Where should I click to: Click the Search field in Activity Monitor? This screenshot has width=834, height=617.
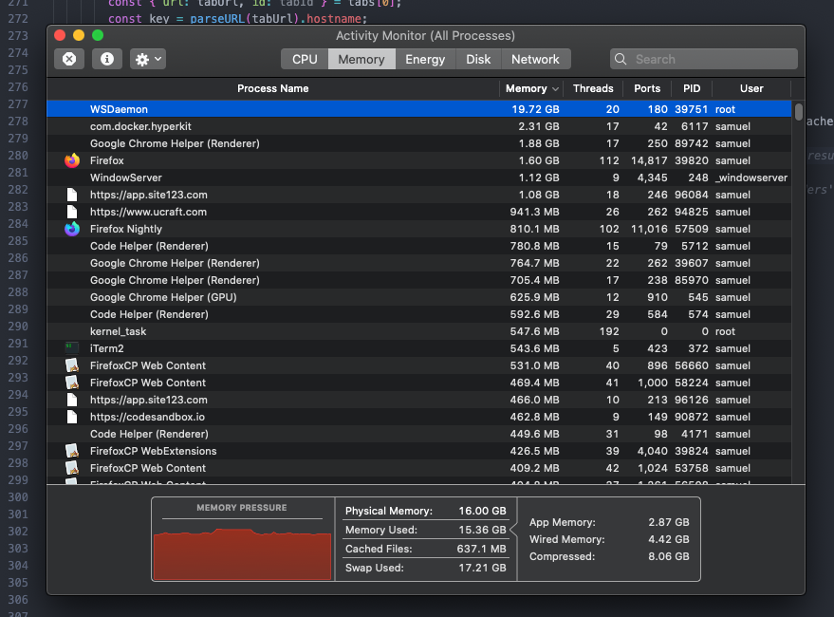point(704,59)
